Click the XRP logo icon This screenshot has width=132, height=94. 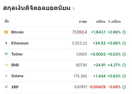(6, 87)
